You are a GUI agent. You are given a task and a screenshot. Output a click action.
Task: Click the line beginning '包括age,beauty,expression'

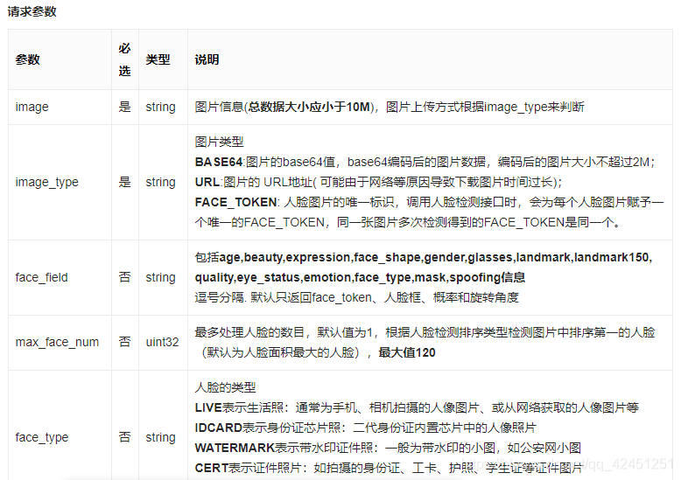point(424,257)
